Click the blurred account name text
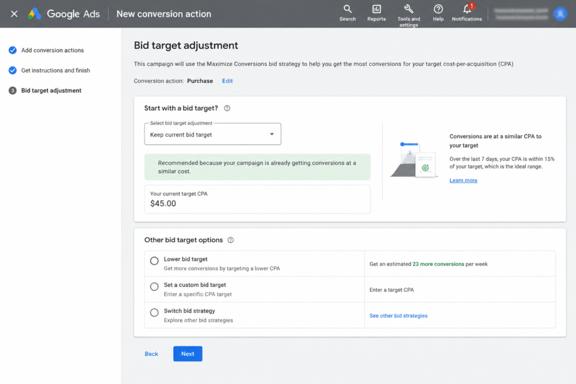 [521, 14]
